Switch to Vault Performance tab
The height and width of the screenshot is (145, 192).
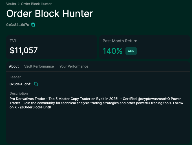(x=39, y=66)
